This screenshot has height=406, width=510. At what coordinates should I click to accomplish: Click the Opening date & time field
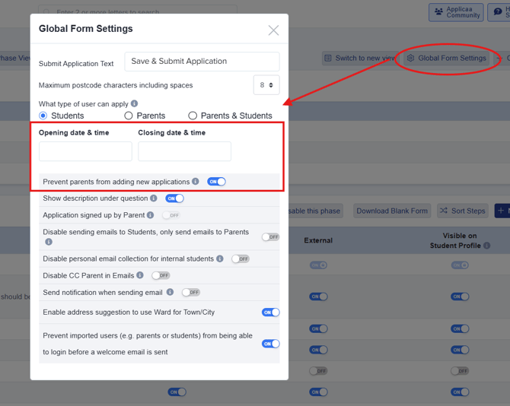pos(85,151)
